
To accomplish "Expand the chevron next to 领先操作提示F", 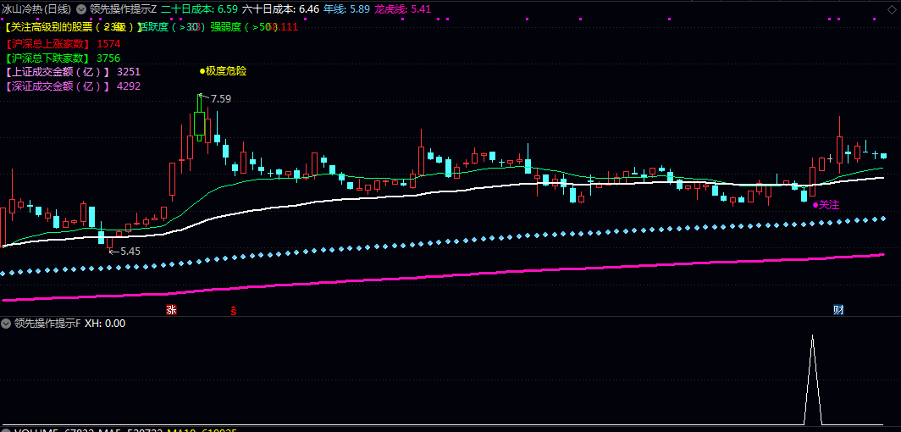I will pyautogui.click(x=6, y=324).
